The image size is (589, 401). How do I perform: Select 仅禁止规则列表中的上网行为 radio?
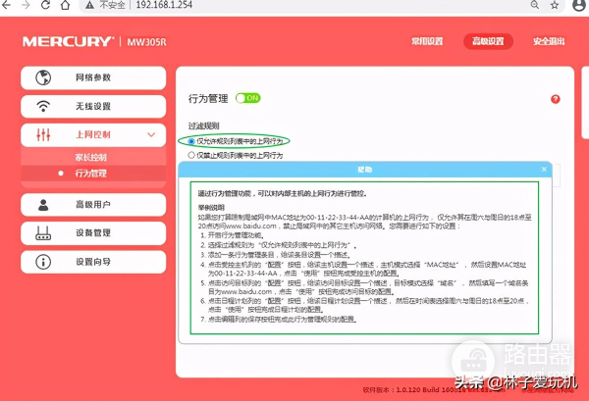click(x=191, y=155)
